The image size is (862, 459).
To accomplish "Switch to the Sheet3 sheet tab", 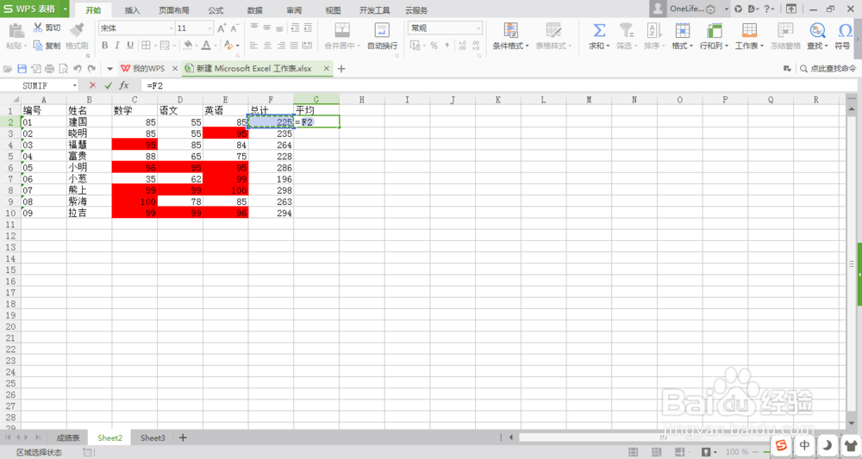I will coord(153,437).
